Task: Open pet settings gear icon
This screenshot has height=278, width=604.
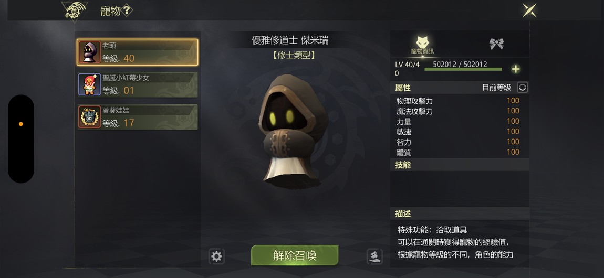Action: (216, 256)
